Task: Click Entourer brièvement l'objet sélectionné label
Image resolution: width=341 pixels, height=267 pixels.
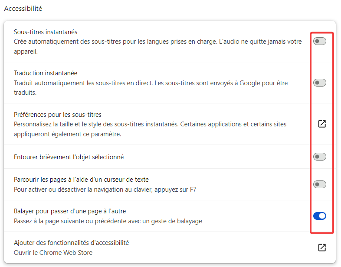Action: point(69,157)
